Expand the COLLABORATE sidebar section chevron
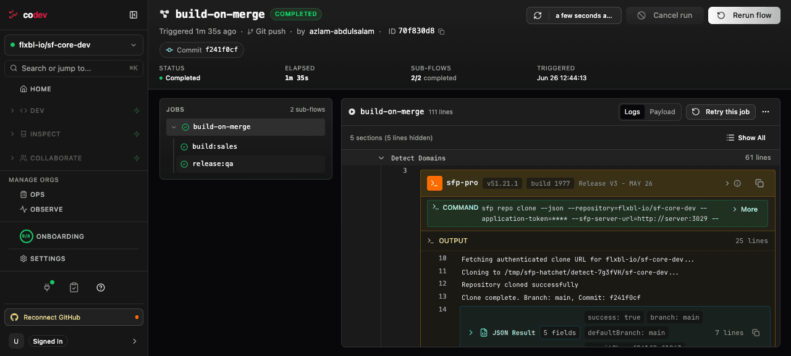The width and height of the screenshot is (791, 356). [12, 158]
